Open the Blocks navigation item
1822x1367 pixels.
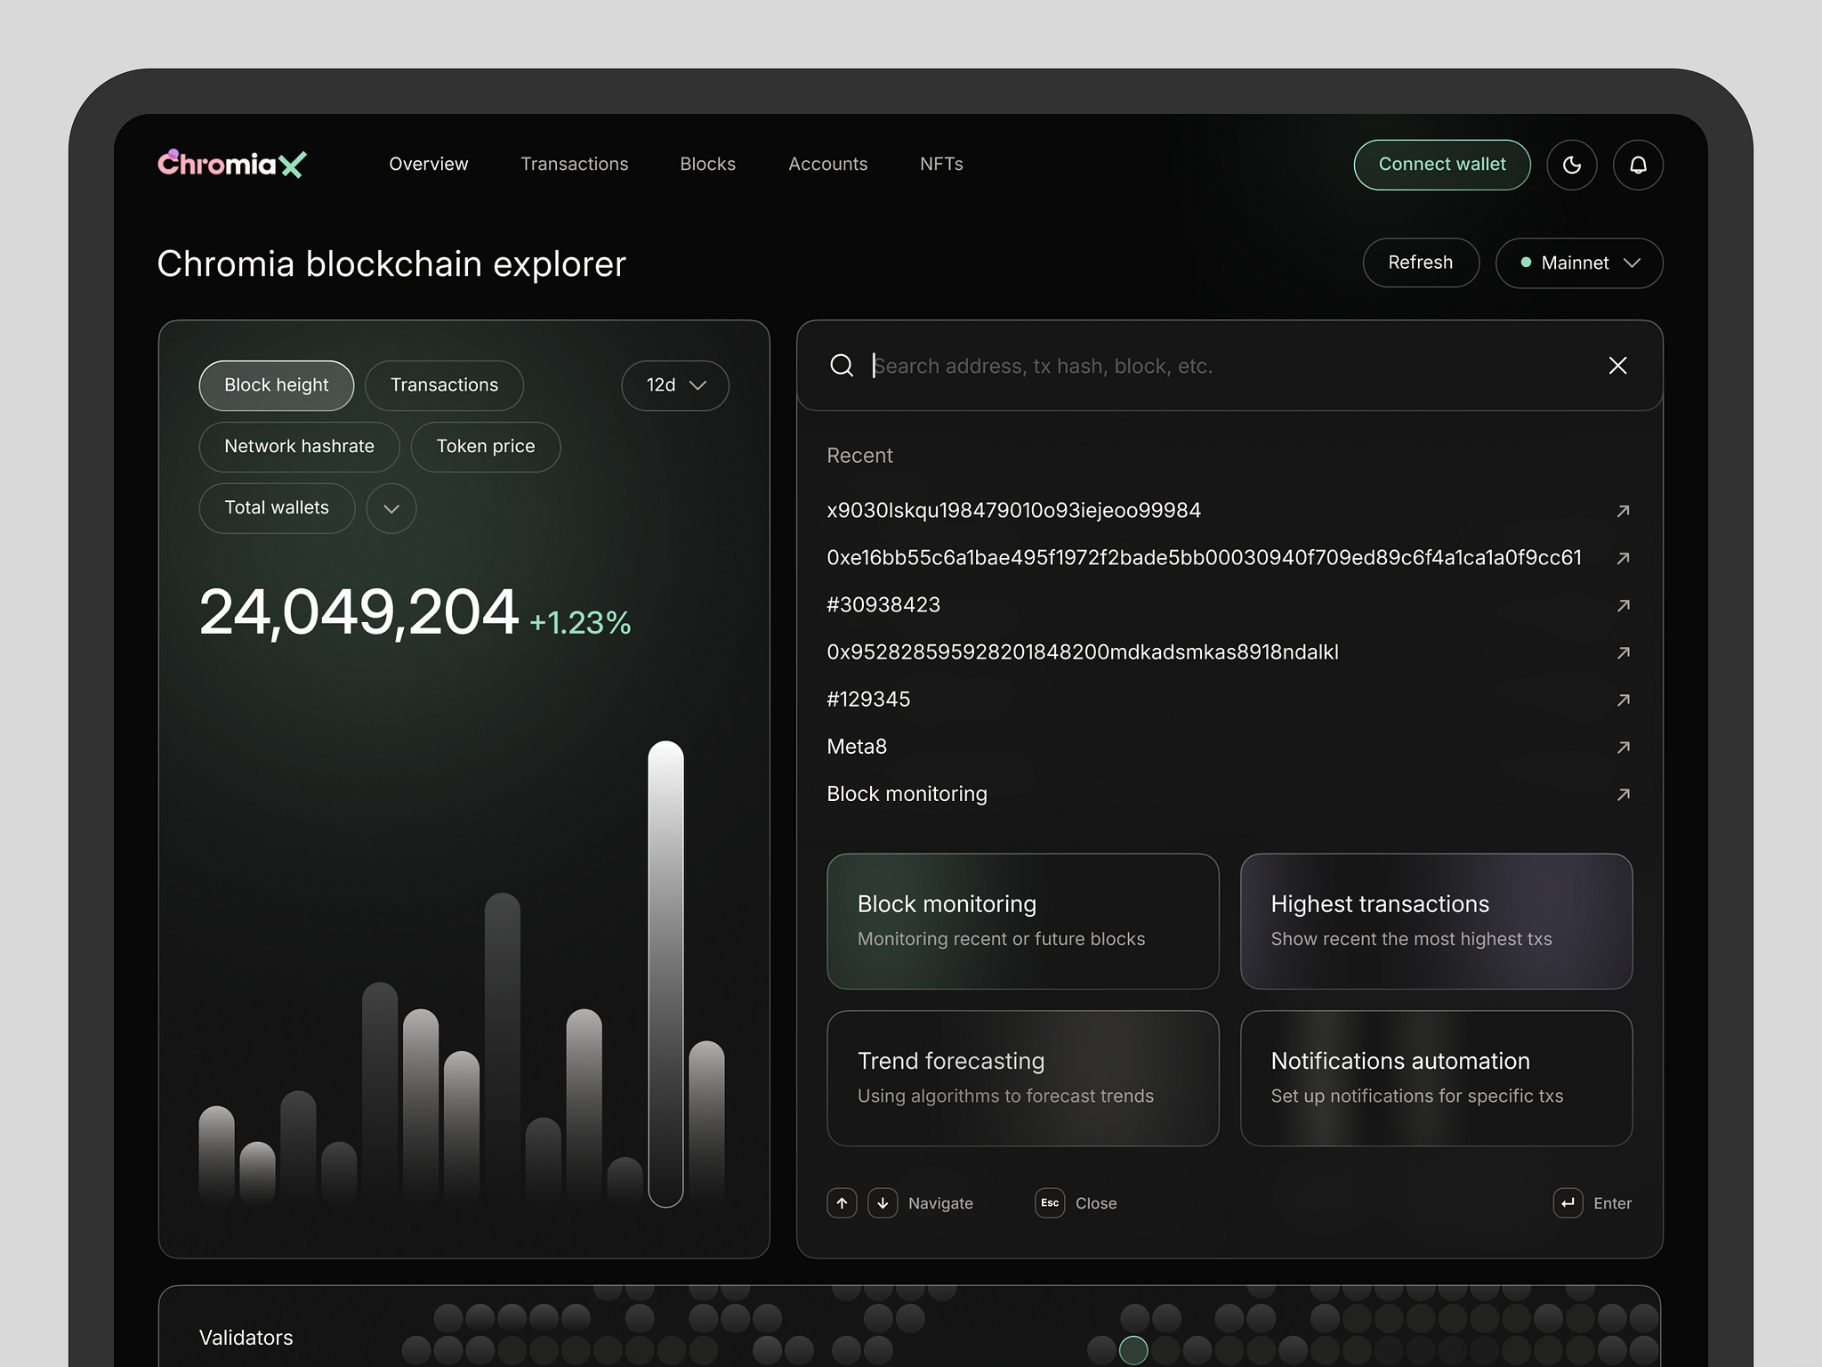707,164
